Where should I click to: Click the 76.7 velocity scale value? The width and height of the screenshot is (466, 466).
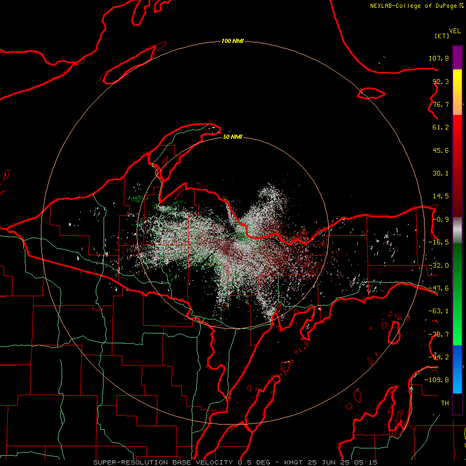(x=441, y=104)
